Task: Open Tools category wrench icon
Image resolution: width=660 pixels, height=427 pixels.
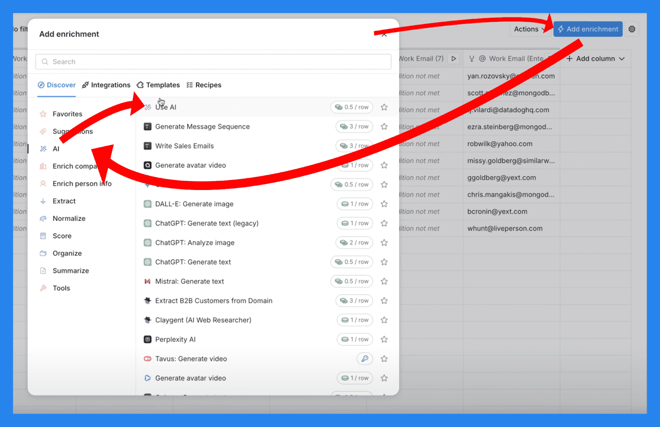Action: pos(43,288)
